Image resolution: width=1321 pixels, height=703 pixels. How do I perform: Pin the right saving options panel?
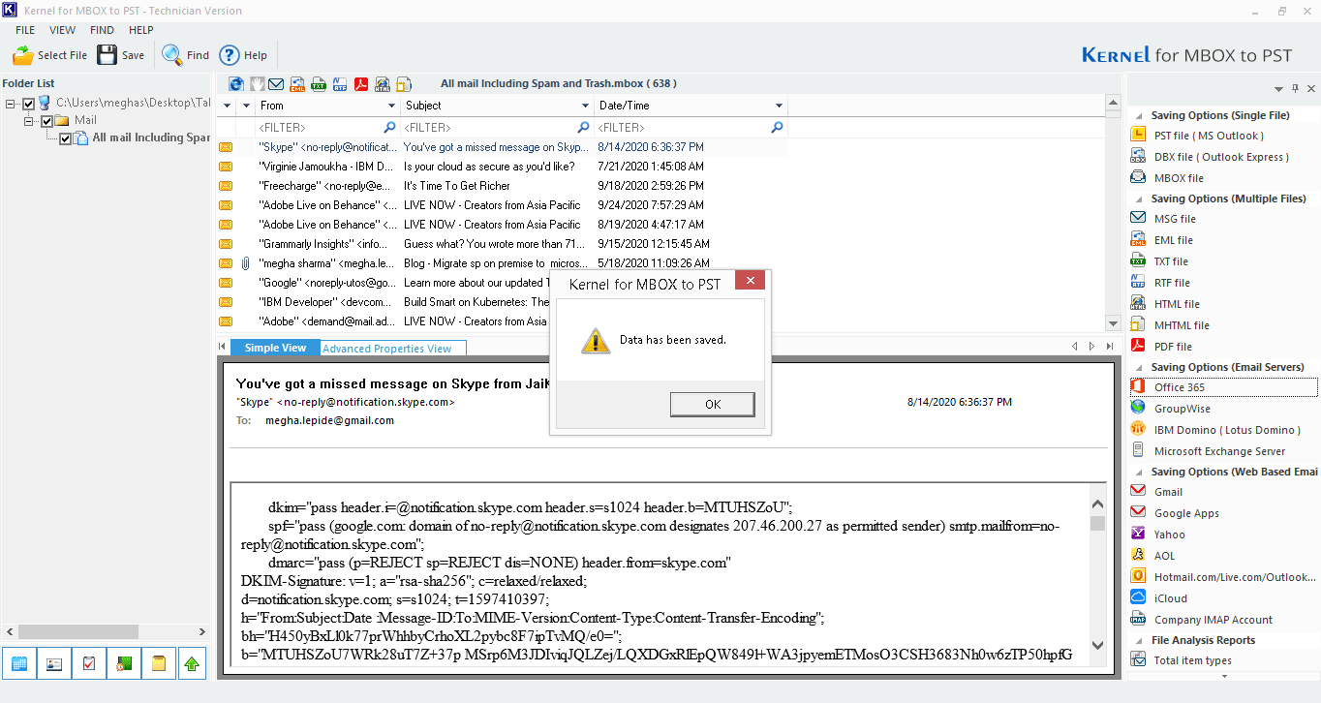pyautogui.click(x=1295, y=89)
